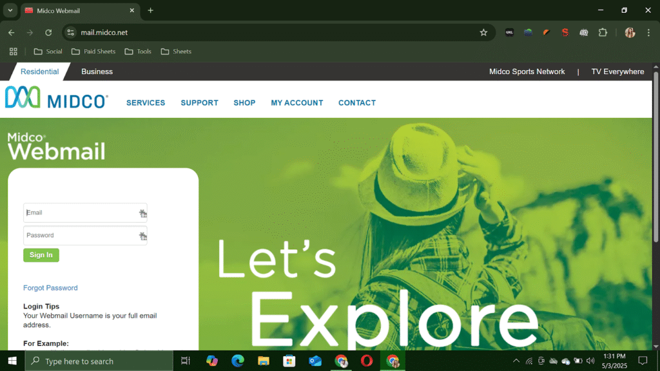Screen dimensions: 660x371
Task: Close the Midco Webmail tab
Action: coord(131,10)
